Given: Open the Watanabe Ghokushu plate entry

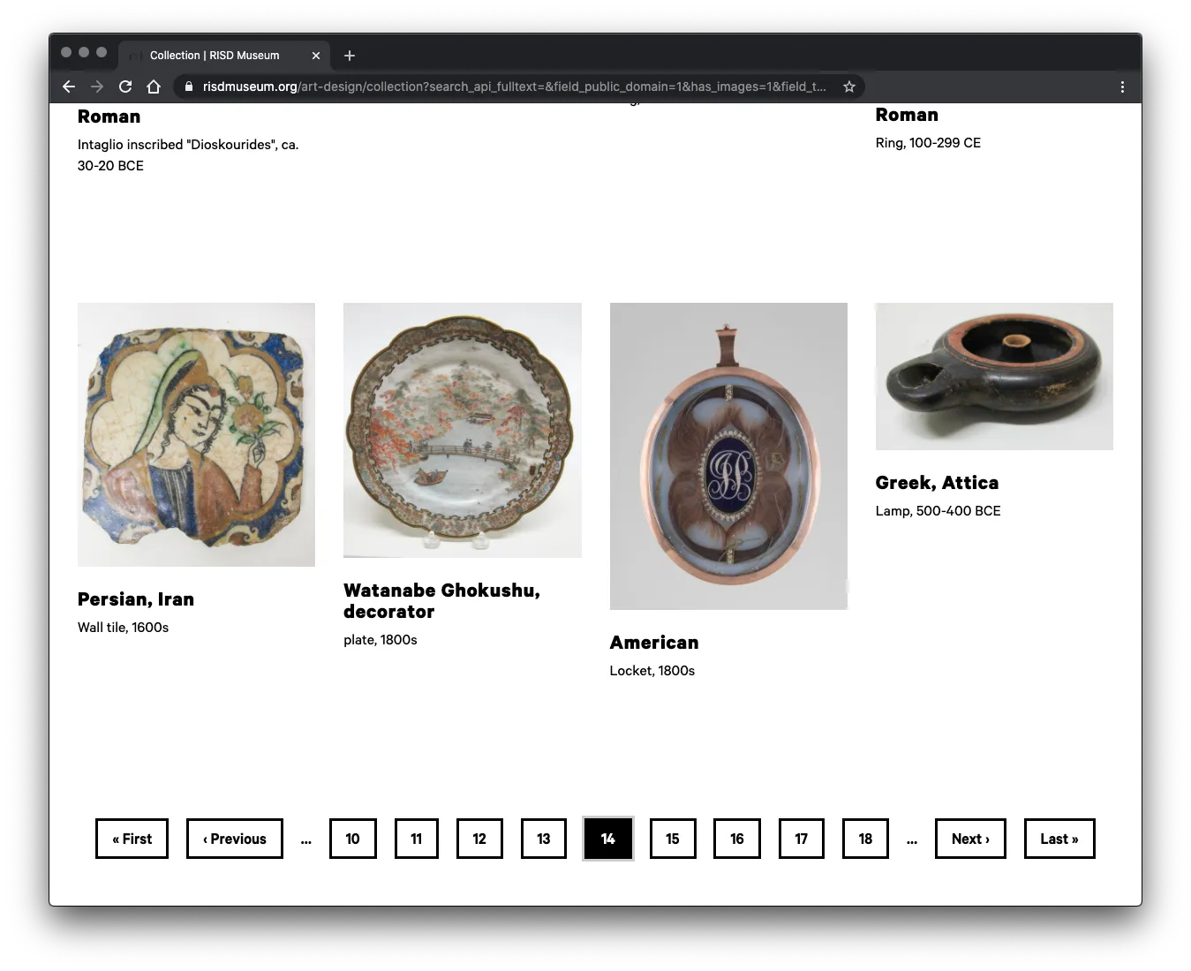Looking at the screenshot, I should click(x=441, y=600).
